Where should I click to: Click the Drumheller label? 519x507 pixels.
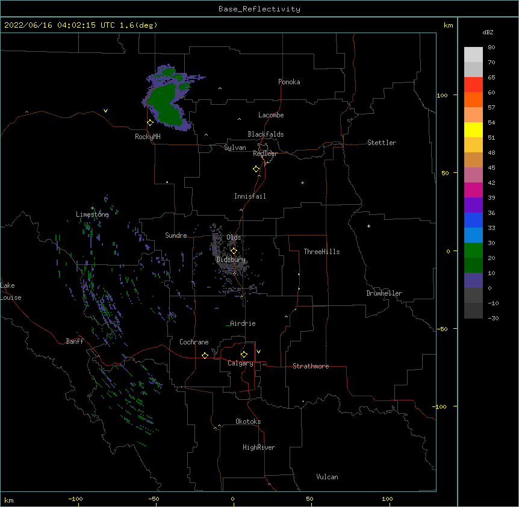pyautogui.click(x=384, y=293)
